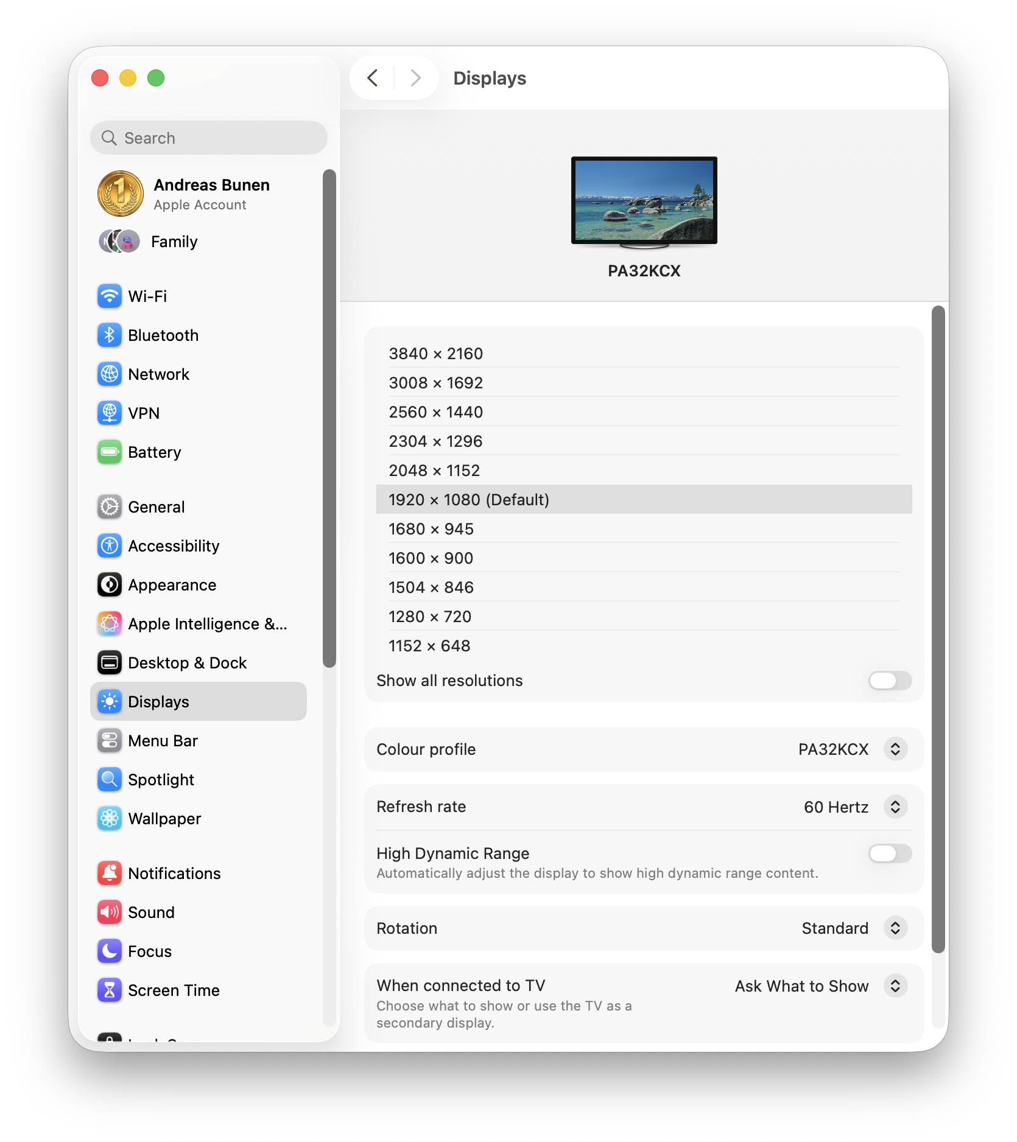The width and height of the screenshot is (1017, 1142).
Task: Open the Screen Time hourglass icon
Action: click(x=110, y=990)
